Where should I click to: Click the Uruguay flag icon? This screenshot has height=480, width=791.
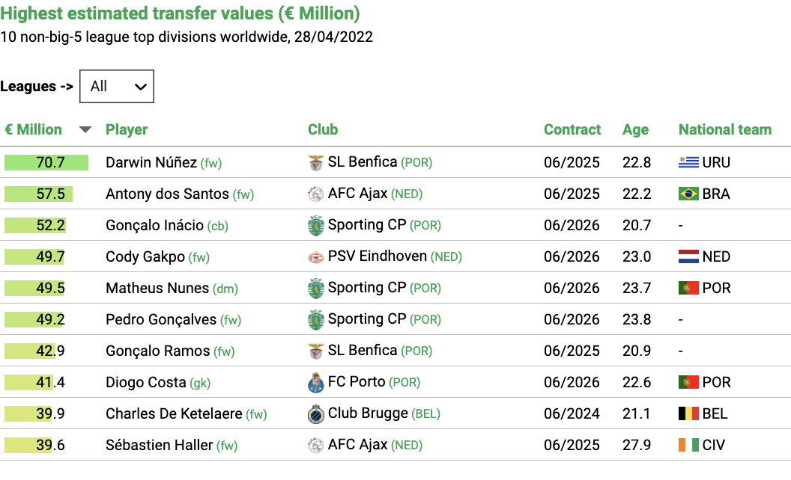688,162
